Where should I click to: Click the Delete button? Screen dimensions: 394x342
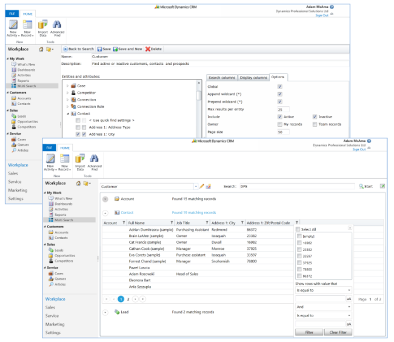[x=153, y=49]
